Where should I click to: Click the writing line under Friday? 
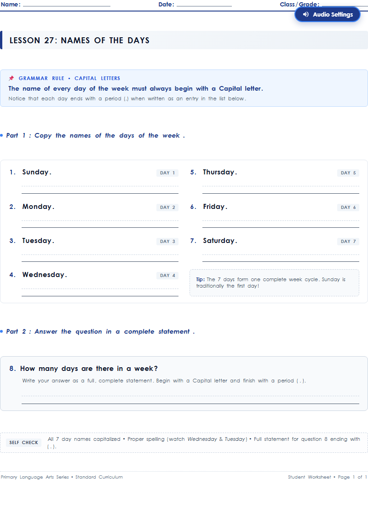click(x=281, y=224)
